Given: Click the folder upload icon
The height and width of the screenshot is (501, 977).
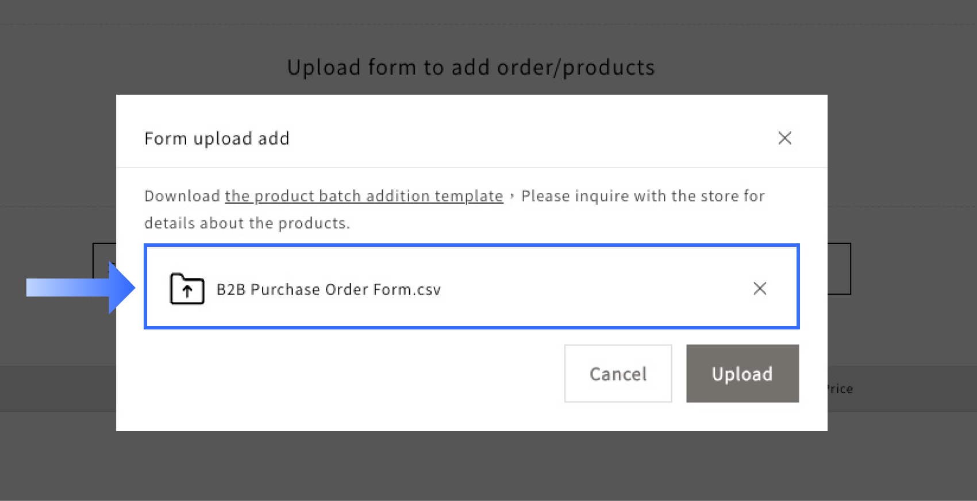Looking at the screenshot, I should pos(187,289).
